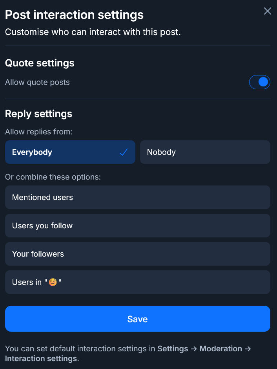Click the Post interaction settings title

[x=74, y=15]
